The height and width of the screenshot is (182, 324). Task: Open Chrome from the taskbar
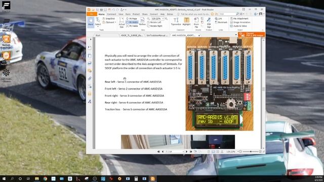[45, 178]
